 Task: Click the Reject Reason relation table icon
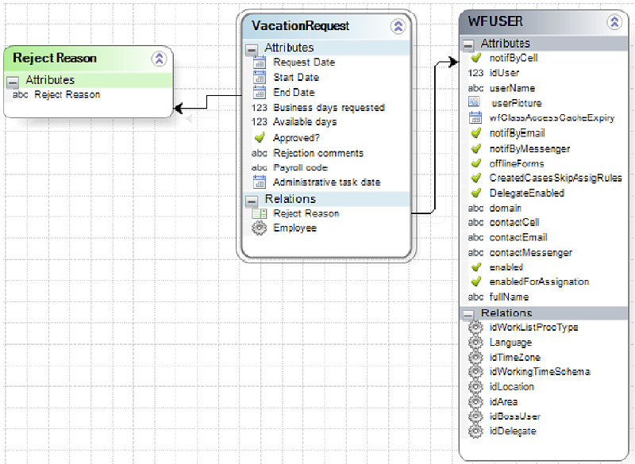click(x=260, y=213)
